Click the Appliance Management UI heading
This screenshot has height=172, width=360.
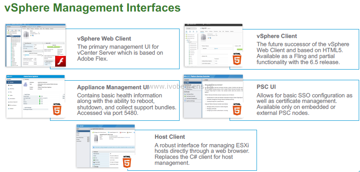coord(113,87)
